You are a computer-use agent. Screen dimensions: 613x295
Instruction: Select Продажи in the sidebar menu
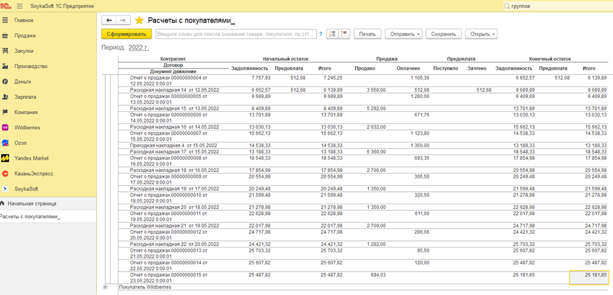pos(25,35)
